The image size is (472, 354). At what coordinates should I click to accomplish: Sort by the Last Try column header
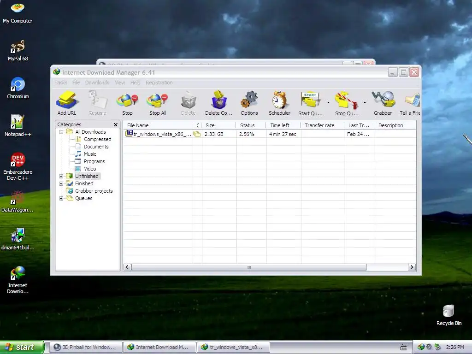pyautogui.click(x=359, y=125)
